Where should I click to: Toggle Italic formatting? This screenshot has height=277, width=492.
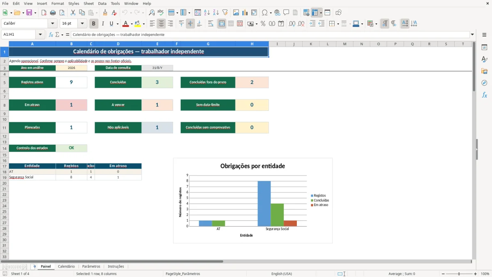point(103,24)
